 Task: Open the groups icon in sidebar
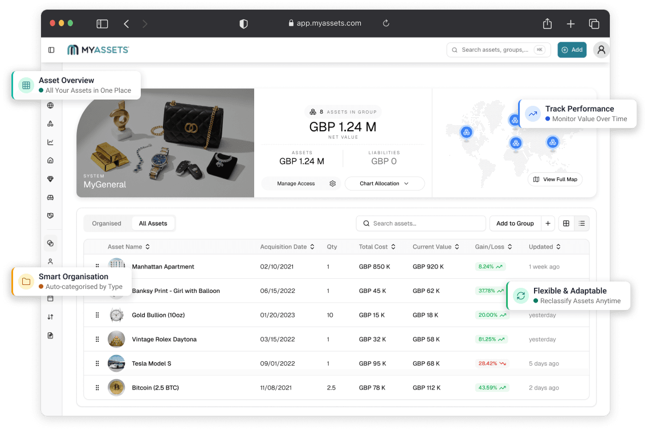point(50,123)
